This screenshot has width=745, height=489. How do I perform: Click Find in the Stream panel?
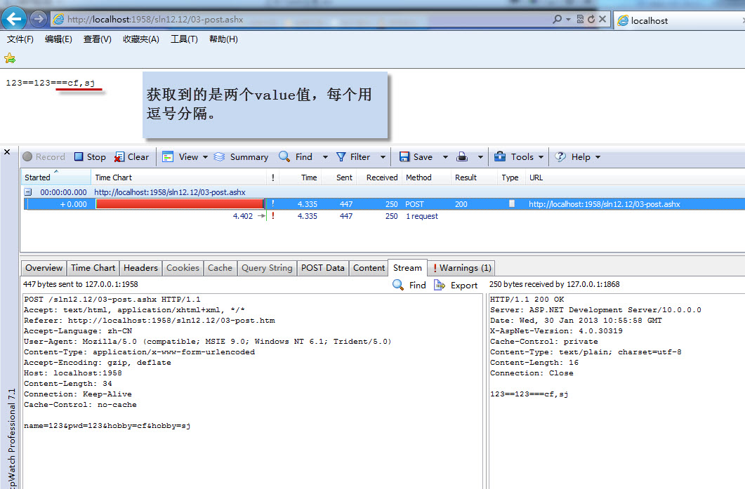point(409,285)
